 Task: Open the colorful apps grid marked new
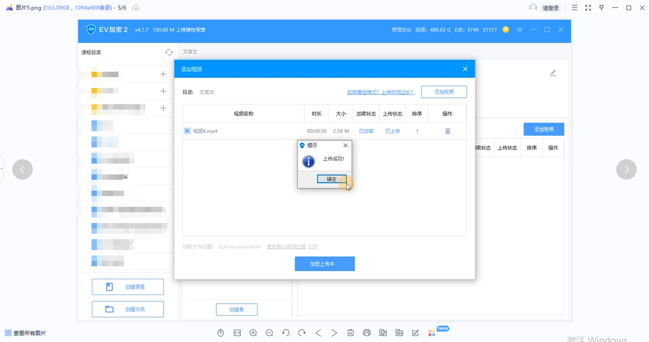point(432,333)
